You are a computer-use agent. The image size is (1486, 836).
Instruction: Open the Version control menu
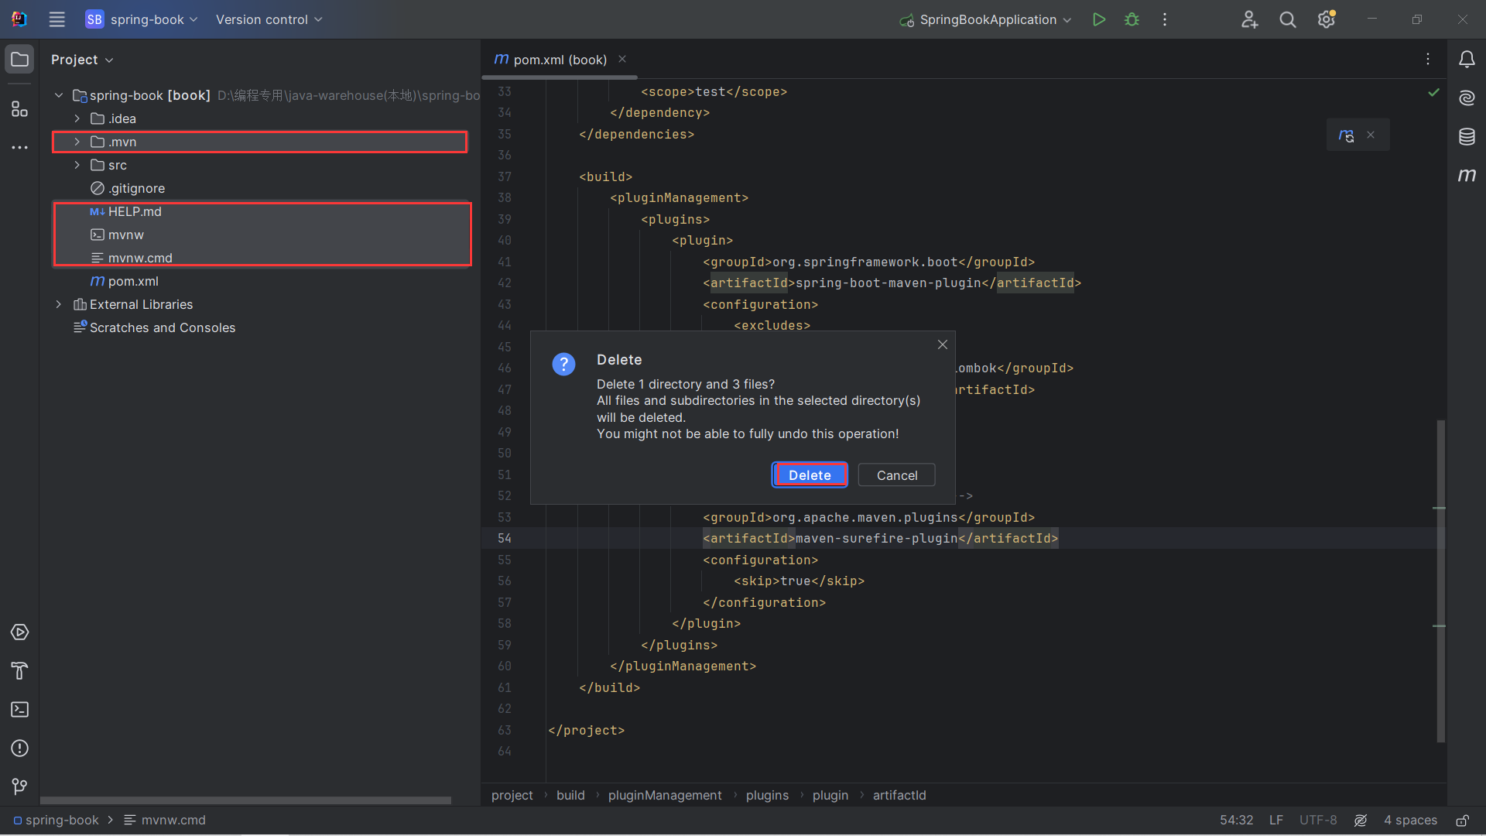click(269, 19)
